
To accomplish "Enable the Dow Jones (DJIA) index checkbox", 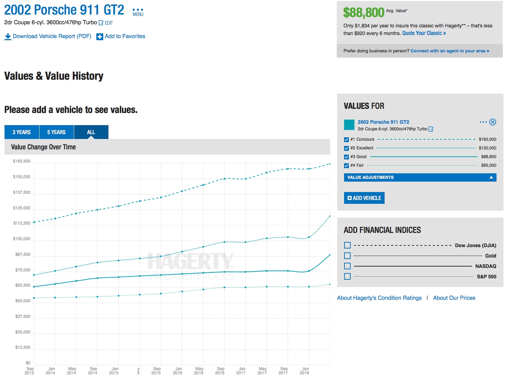I will tap(347, 245).
